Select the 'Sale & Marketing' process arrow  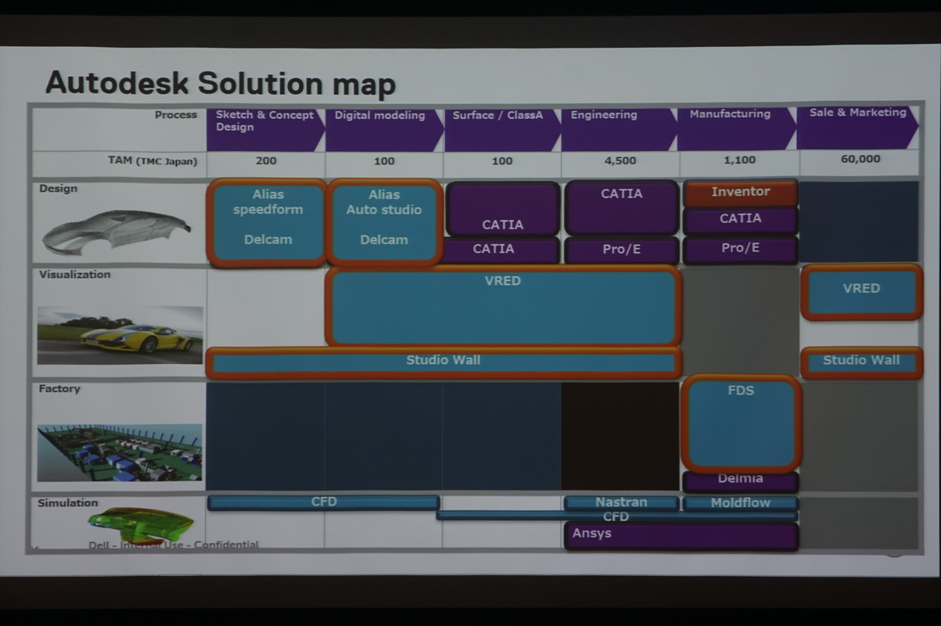click(x=857, y=128)
